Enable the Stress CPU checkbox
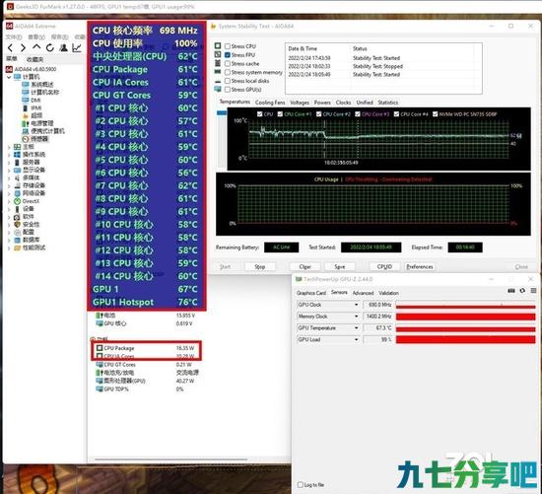This screenshot has height=494, width=542. pyautogui.click(x=228, y=46)
